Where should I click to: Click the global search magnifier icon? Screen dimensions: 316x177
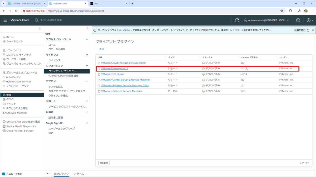click(37, 20)
